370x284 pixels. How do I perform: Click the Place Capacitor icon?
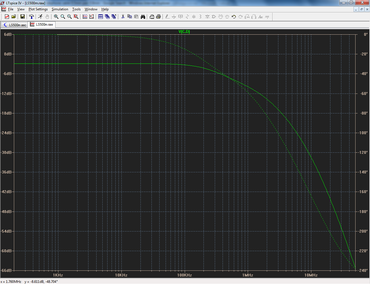coord(194,17)
